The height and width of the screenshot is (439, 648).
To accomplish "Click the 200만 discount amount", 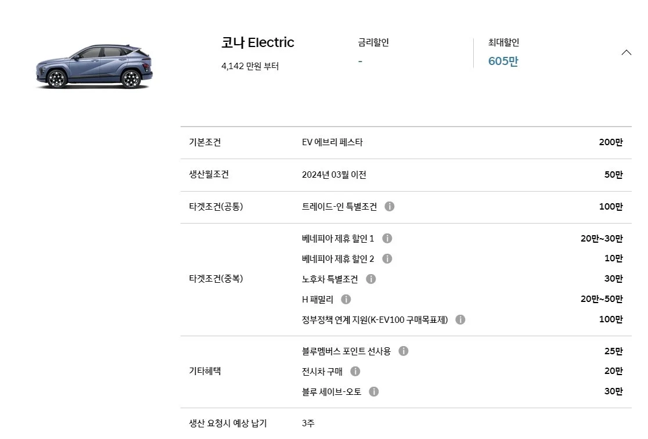I will (609, 142).
